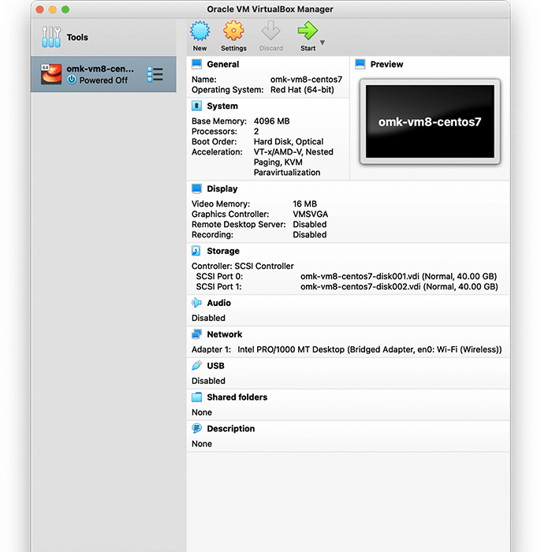Click Remote Desktop Server Disabled value

309,224
